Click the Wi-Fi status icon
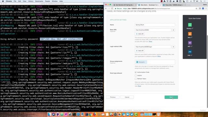Image resolution: width=208 pixels, height=117 pixels. [x=194, y=1]
